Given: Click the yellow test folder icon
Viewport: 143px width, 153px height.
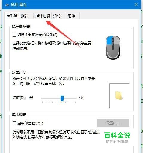Looking at the screenshot, I should click(119, 95).
